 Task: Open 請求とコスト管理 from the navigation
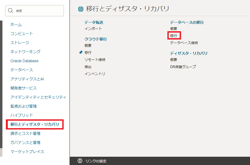(25, 133)
